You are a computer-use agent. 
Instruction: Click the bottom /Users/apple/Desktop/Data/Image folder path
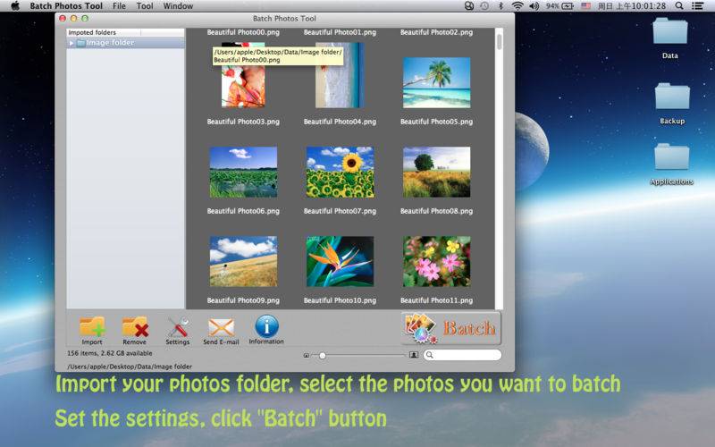pyautogui.click(x=130, y=367)
